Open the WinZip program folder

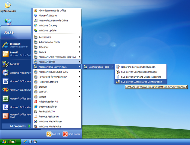57,97
